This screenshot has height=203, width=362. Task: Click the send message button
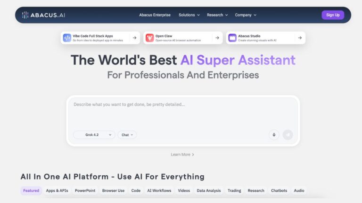click(288, 135)
